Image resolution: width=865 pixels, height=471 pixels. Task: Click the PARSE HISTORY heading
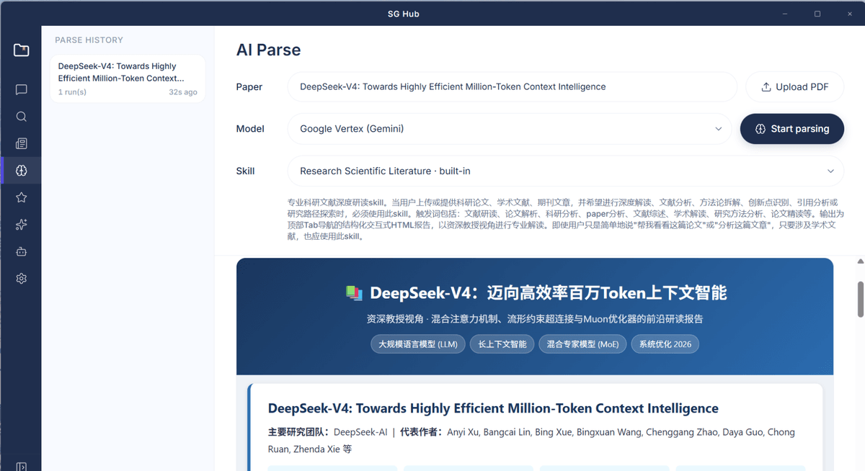89,40
